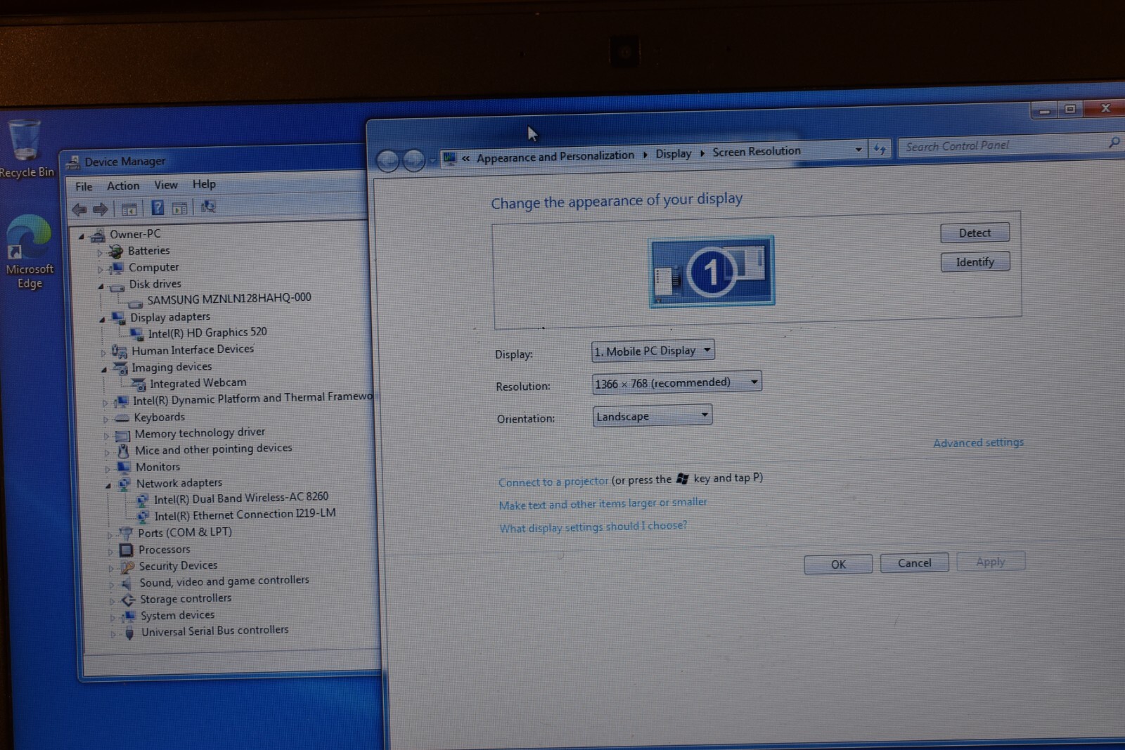Open the View menu in Device Manager

click(166, 185)
